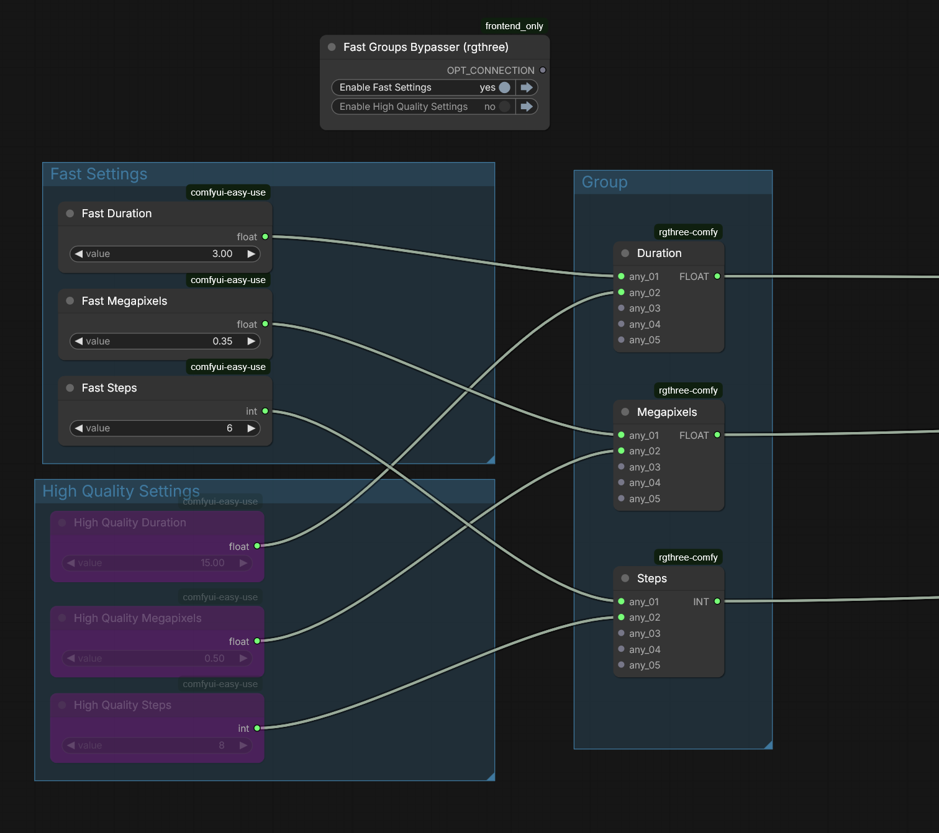
Task: Collapse the Megapixels switch node
Action: pos(625,412)
